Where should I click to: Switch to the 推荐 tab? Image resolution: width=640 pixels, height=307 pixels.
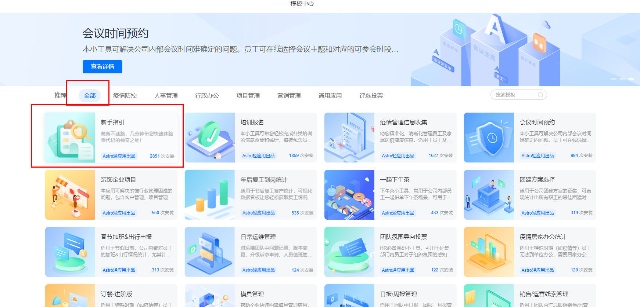pyautogui.click(x=60, y=96)
